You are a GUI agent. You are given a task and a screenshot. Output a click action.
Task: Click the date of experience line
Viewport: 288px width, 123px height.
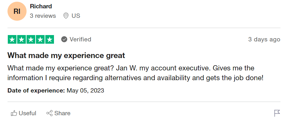pyautogui.click(x=56, y=91)
